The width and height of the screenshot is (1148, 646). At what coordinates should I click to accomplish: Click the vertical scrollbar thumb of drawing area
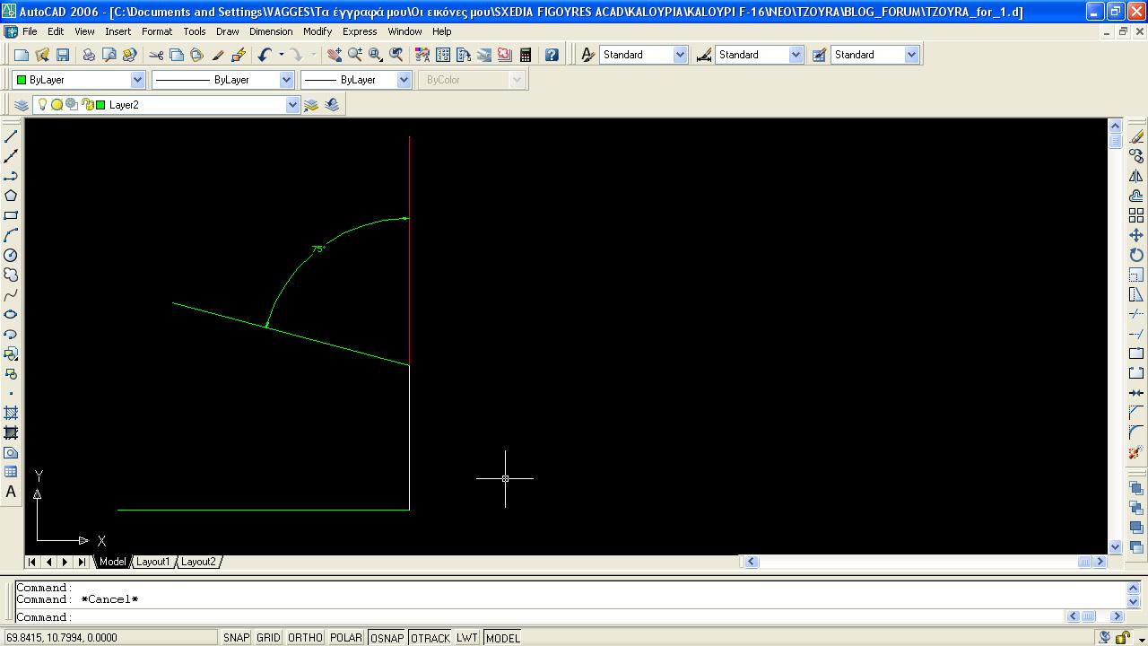point(1115,140)
